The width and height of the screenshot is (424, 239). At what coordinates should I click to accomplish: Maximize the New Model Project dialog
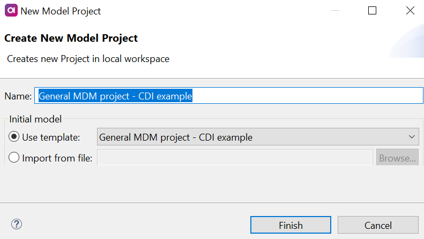372,11
